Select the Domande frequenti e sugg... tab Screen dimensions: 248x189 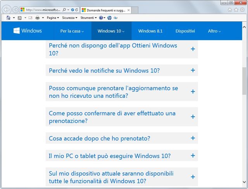106,10
